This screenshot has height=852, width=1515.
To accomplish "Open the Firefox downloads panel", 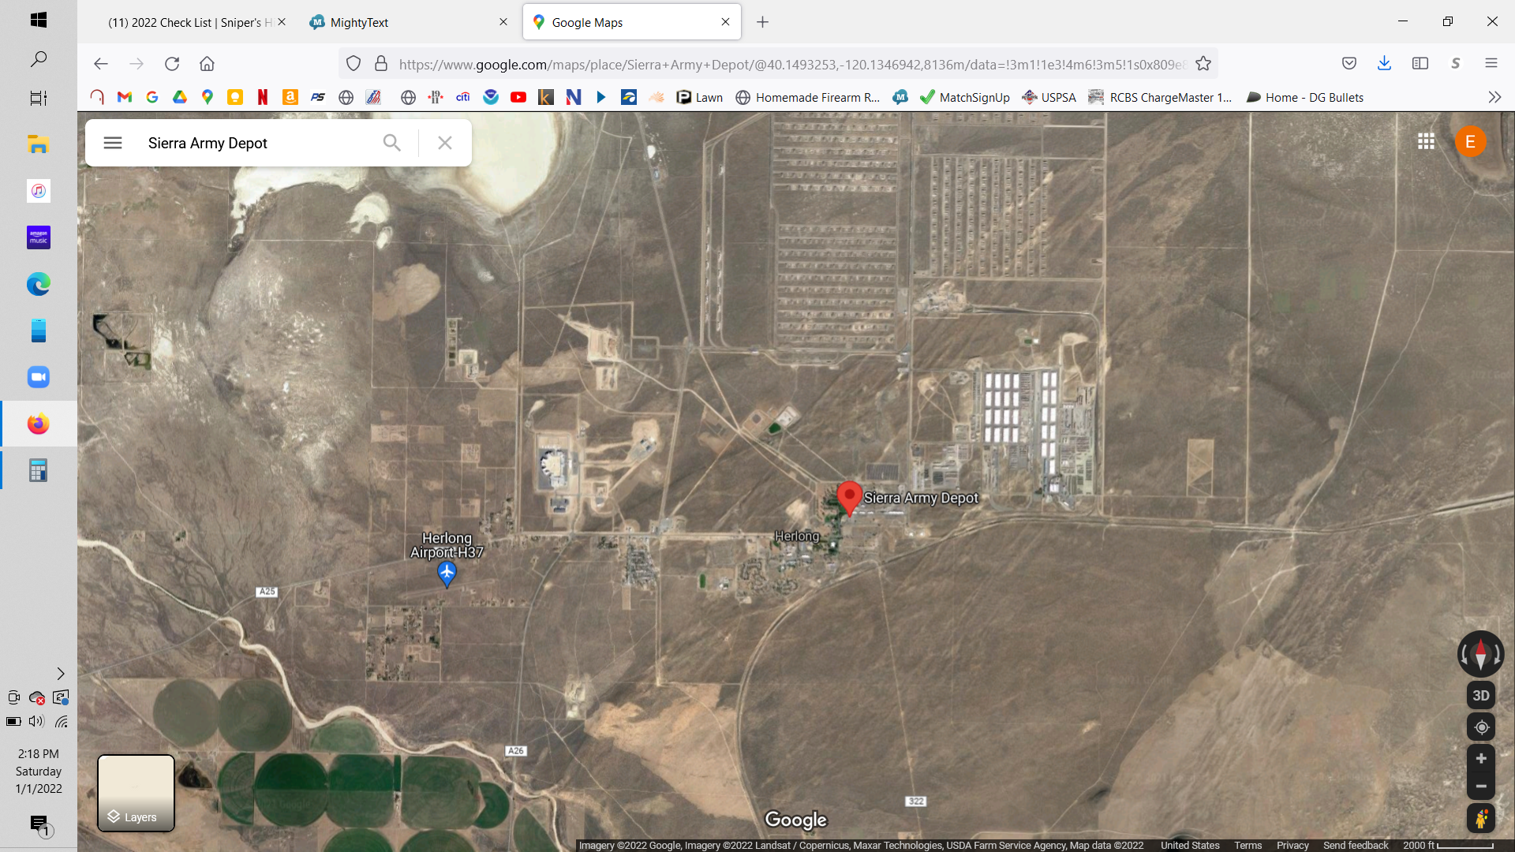I will pyautogui.click(x=1384, y=64).
